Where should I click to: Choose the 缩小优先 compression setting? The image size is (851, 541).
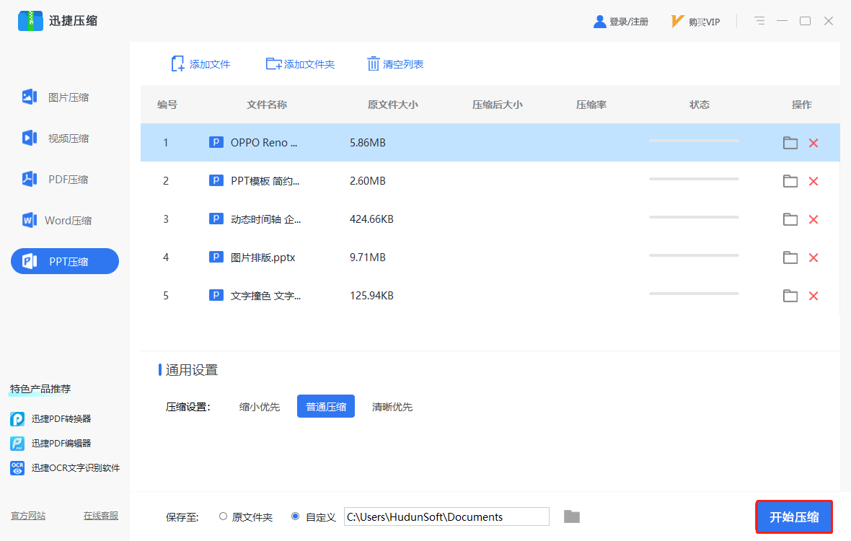click(260, 406)
